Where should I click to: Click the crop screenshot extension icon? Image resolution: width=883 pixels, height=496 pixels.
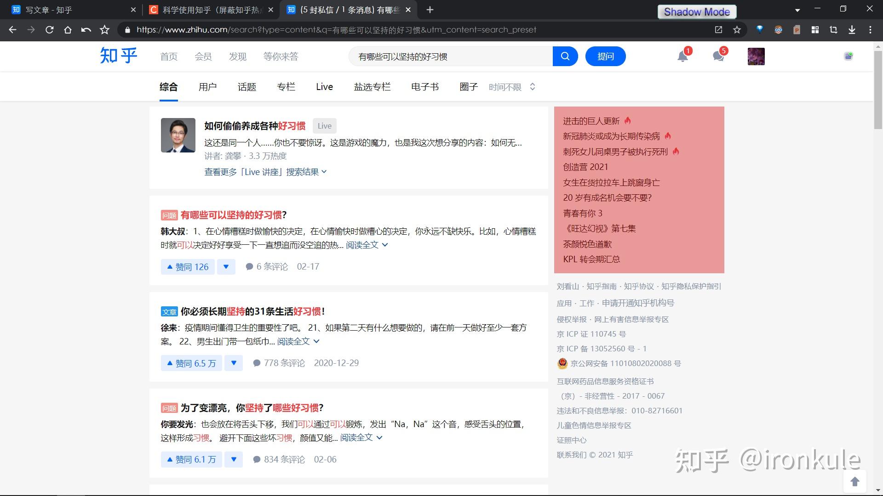pyautogui.click(x=833, y=30)
